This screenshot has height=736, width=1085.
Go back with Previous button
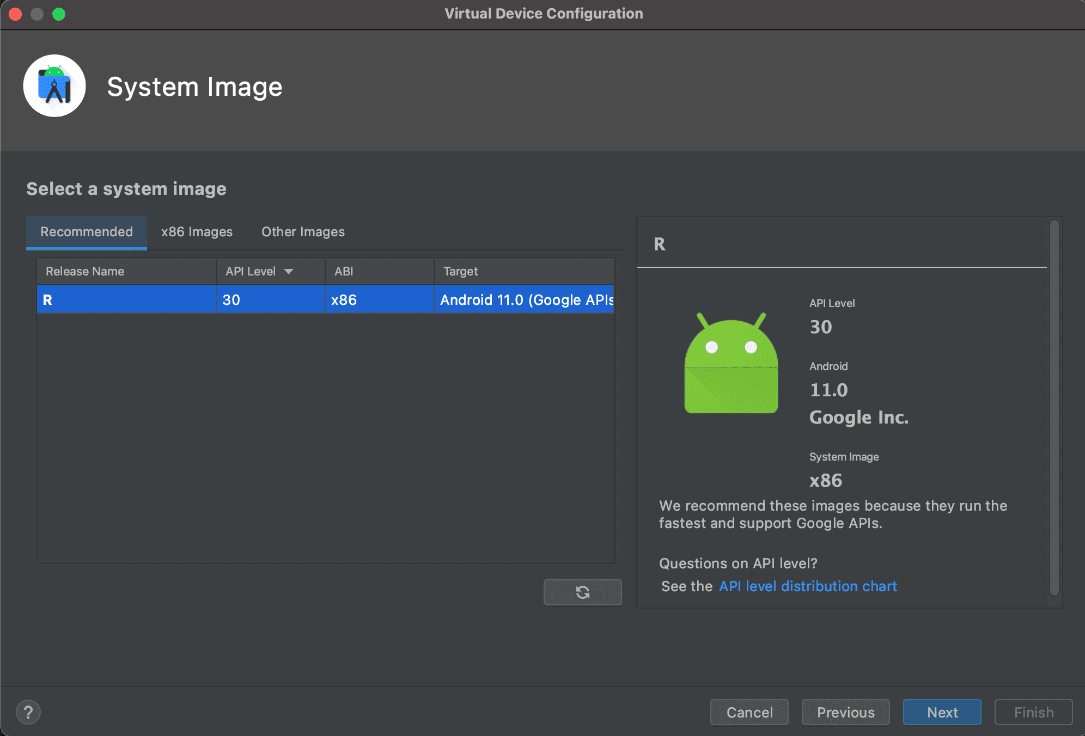pos(845,712)
